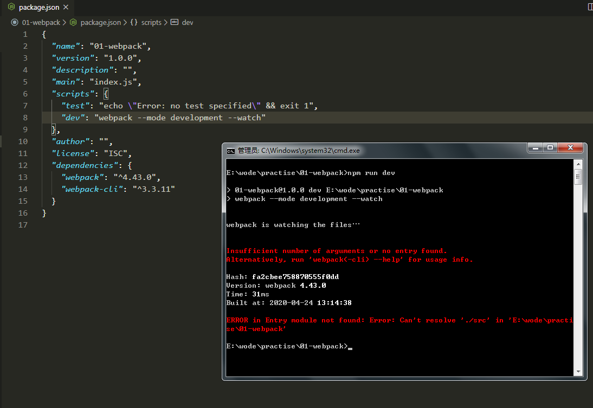593x408 pixels.
Task: Click the "npm run dev" command line in cmd
Action: point(311,173)
